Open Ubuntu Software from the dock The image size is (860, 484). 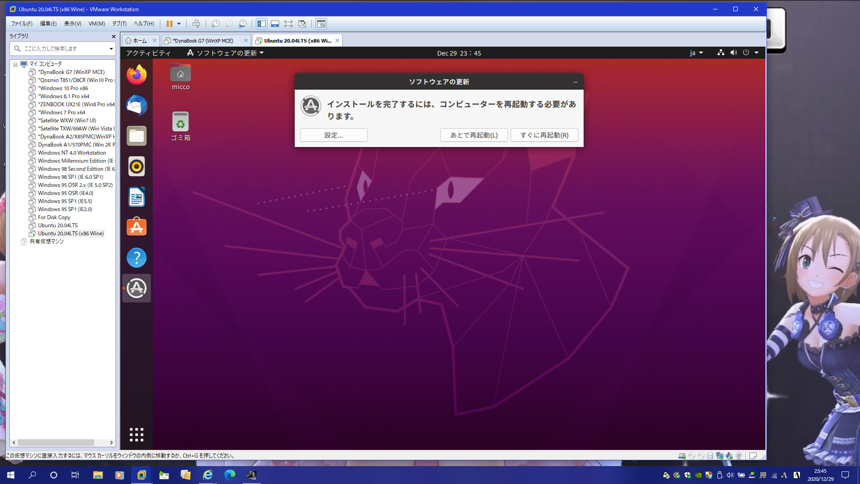[137, 227]
